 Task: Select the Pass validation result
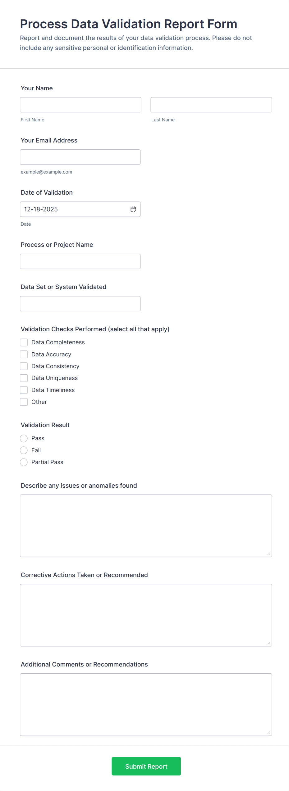coord(24,438)
